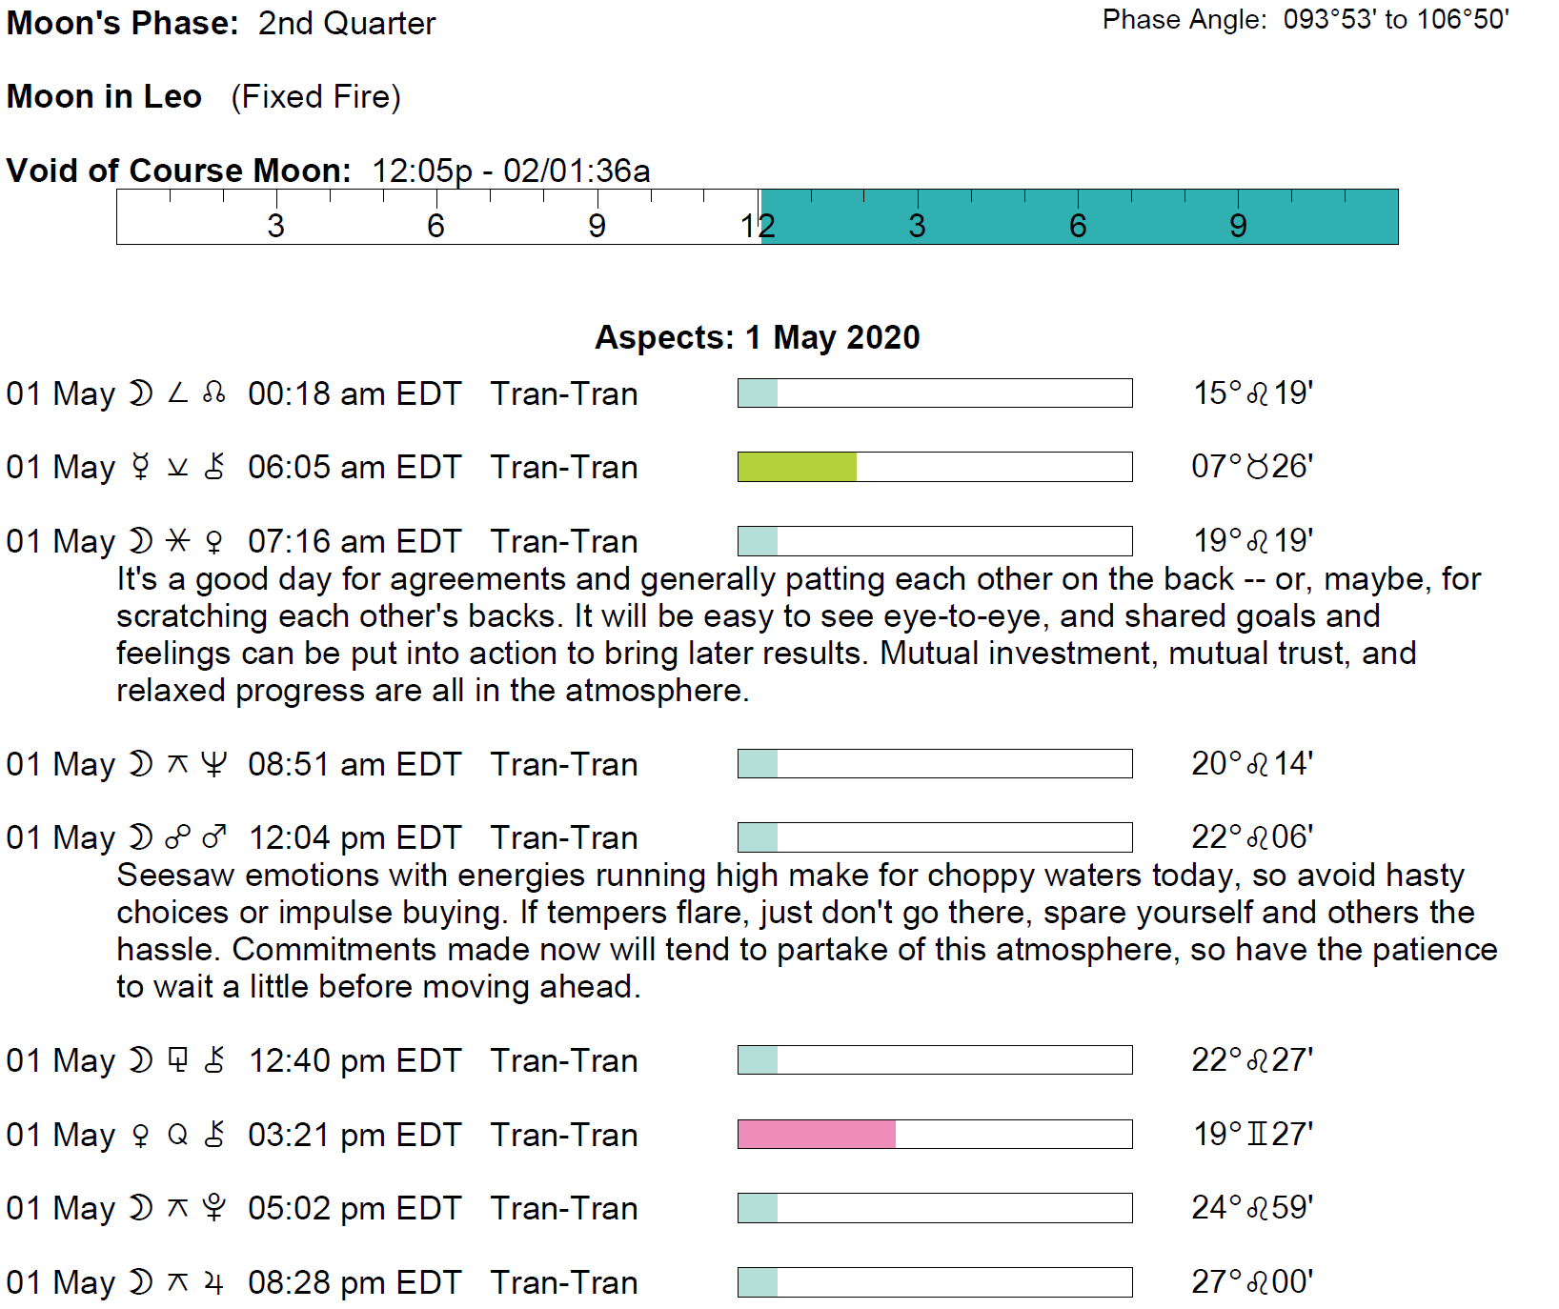Screen dimensions: 1559x1309
Task: Click the green Mercury-Chiron aspect strength bar
Action: (797, 467)
